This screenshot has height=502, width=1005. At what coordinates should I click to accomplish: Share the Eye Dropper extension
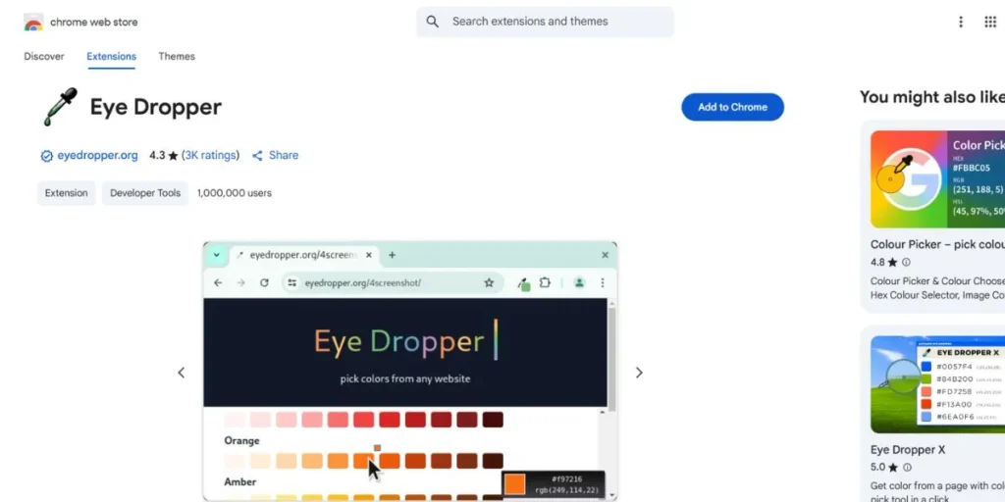tap(275, 155)
